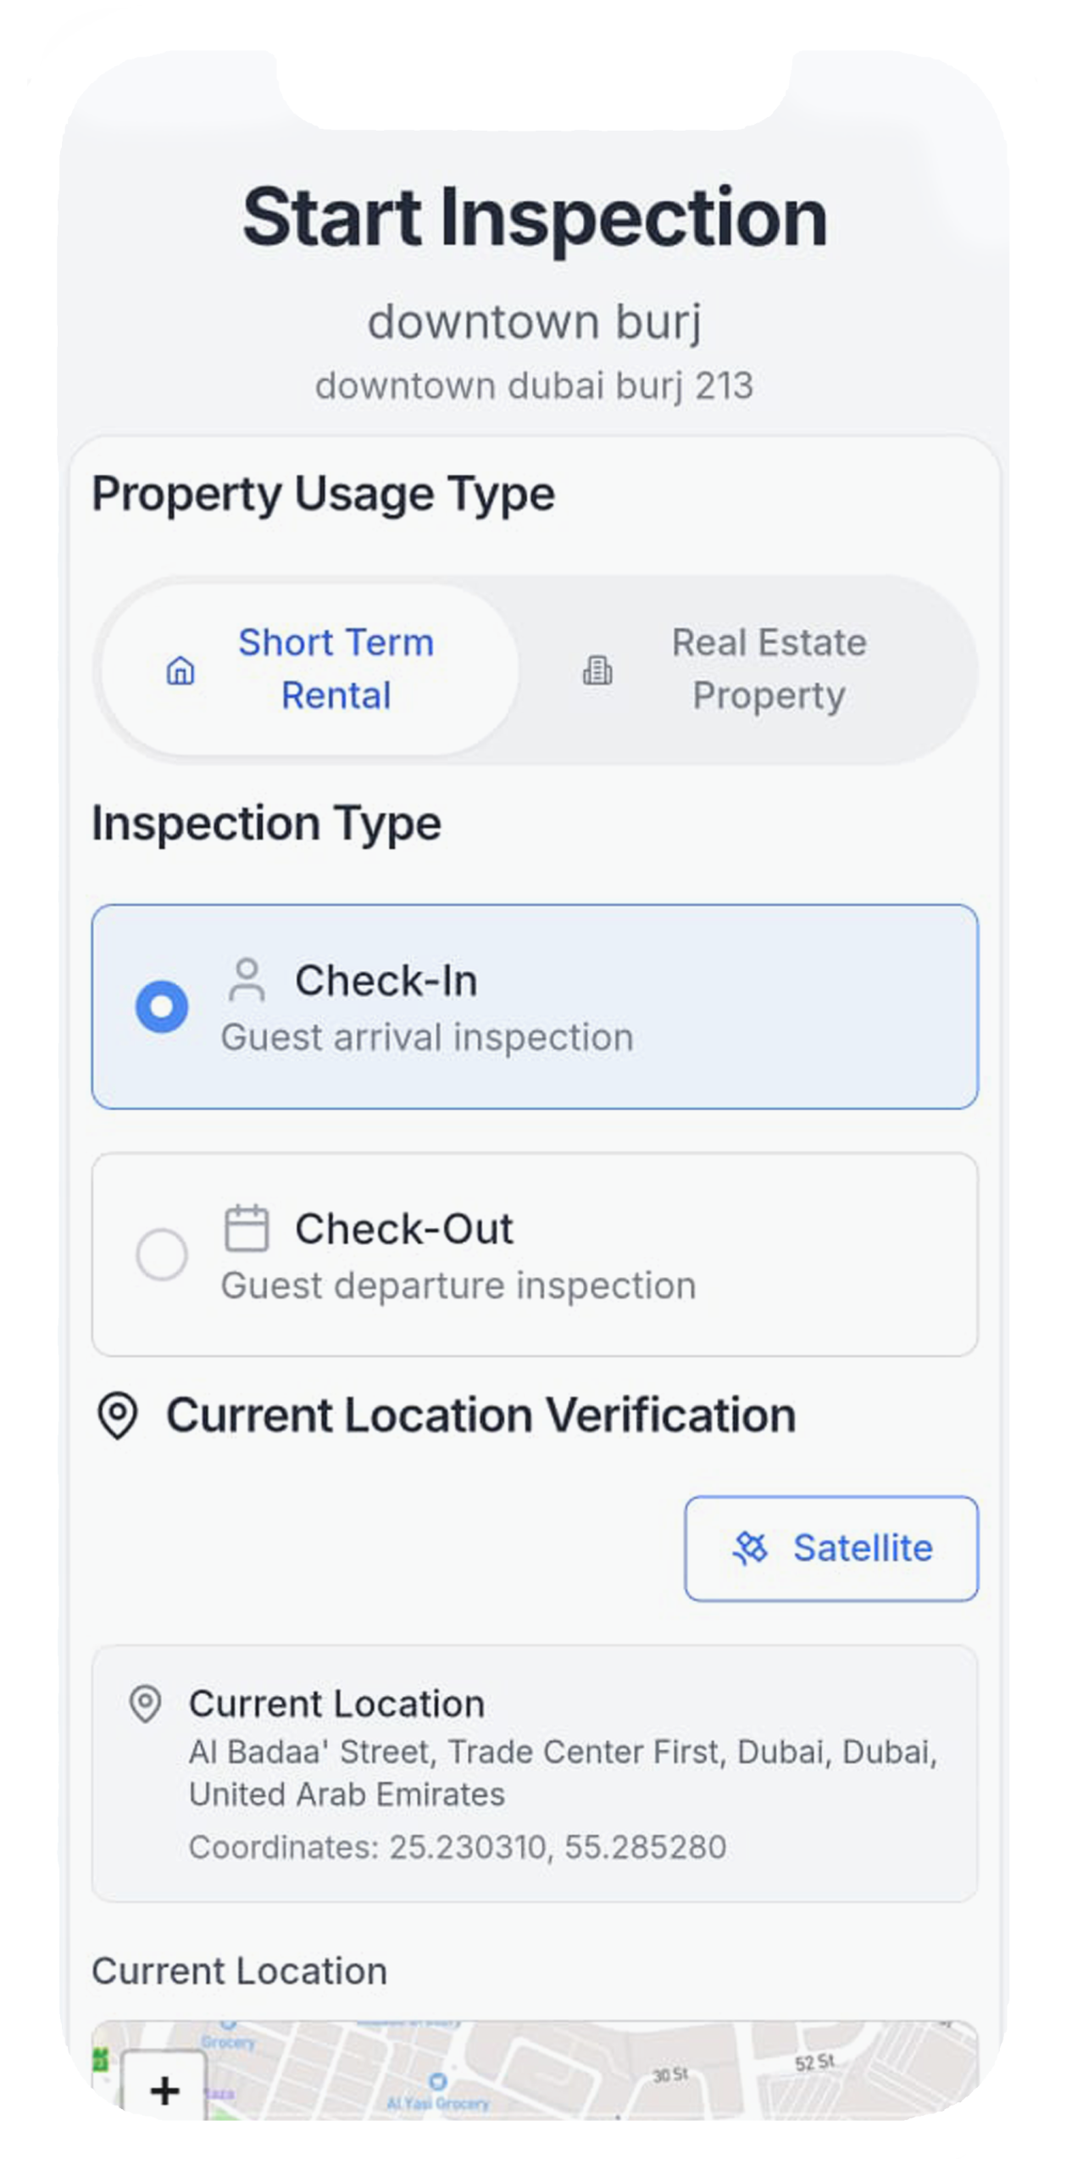Click the satellite icon inside the Satellite button
Viewport: 1072px width, 2171px height.
tap(750, 1549)
